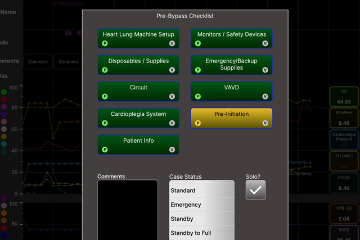Click the green legend dot beside 100
Viewport: 360px width, 240px height.
(4, 92)
